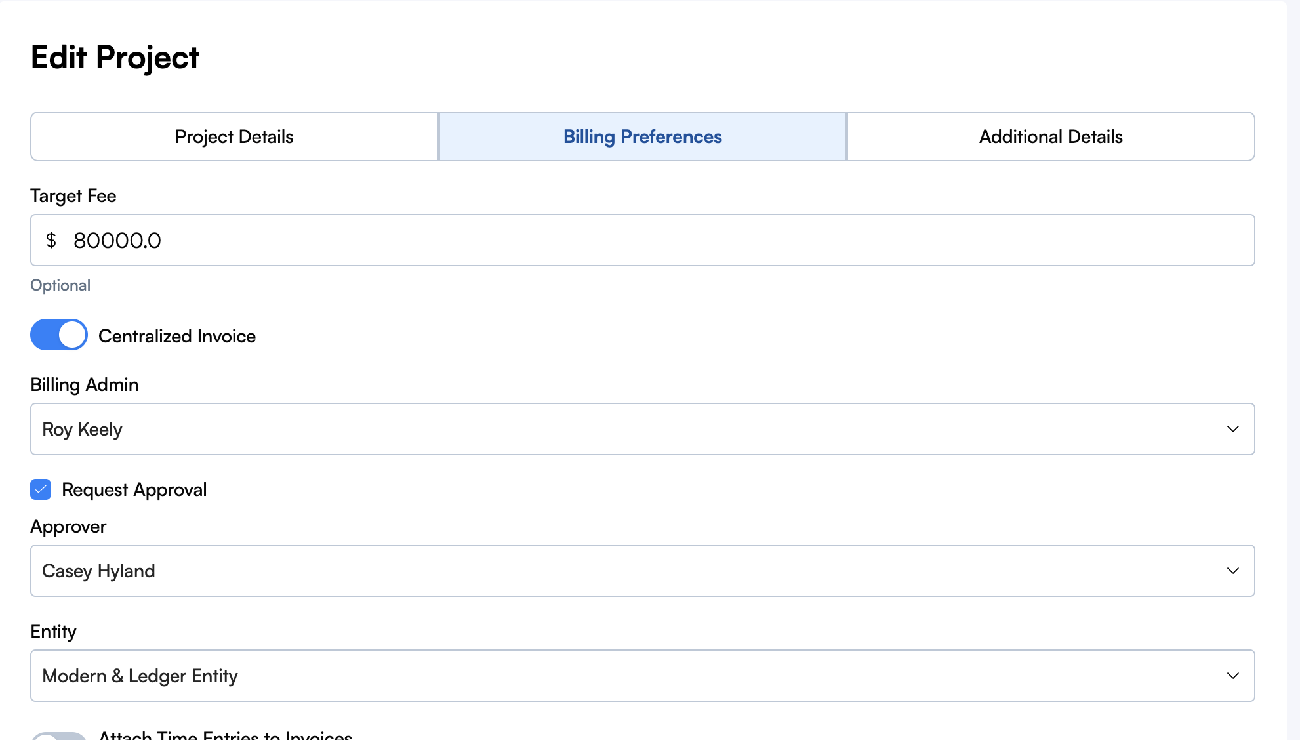
Task: Click the Edit Project heading
Action: pyautogui.click(x=115, y=57)
